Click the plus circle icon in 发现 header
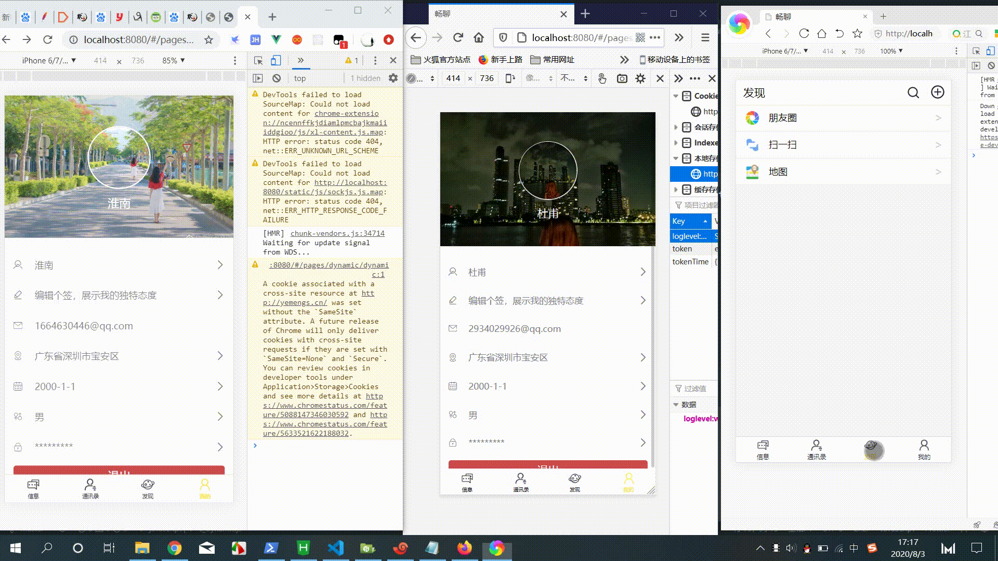The height and width of the screenshot is (561, 998). tap(937, 92)
